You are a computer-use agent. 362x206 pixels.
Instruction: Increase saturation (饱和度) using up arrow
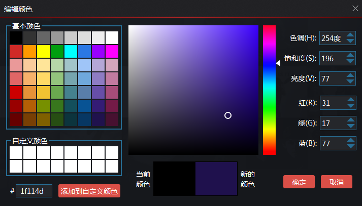tap(350, 56)
